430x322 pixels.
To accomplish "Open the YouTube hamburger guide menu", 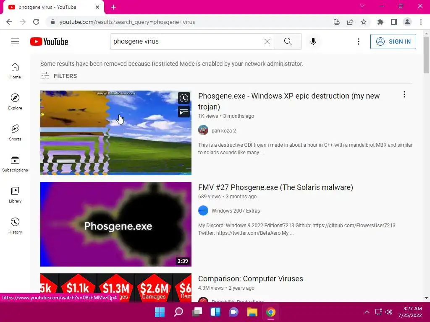I will tap(15, 42).
